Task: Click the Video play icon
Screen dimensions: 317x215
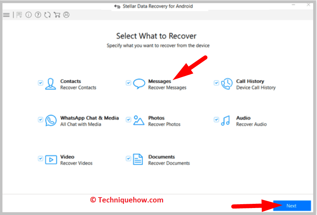Action: coord(51,160)
